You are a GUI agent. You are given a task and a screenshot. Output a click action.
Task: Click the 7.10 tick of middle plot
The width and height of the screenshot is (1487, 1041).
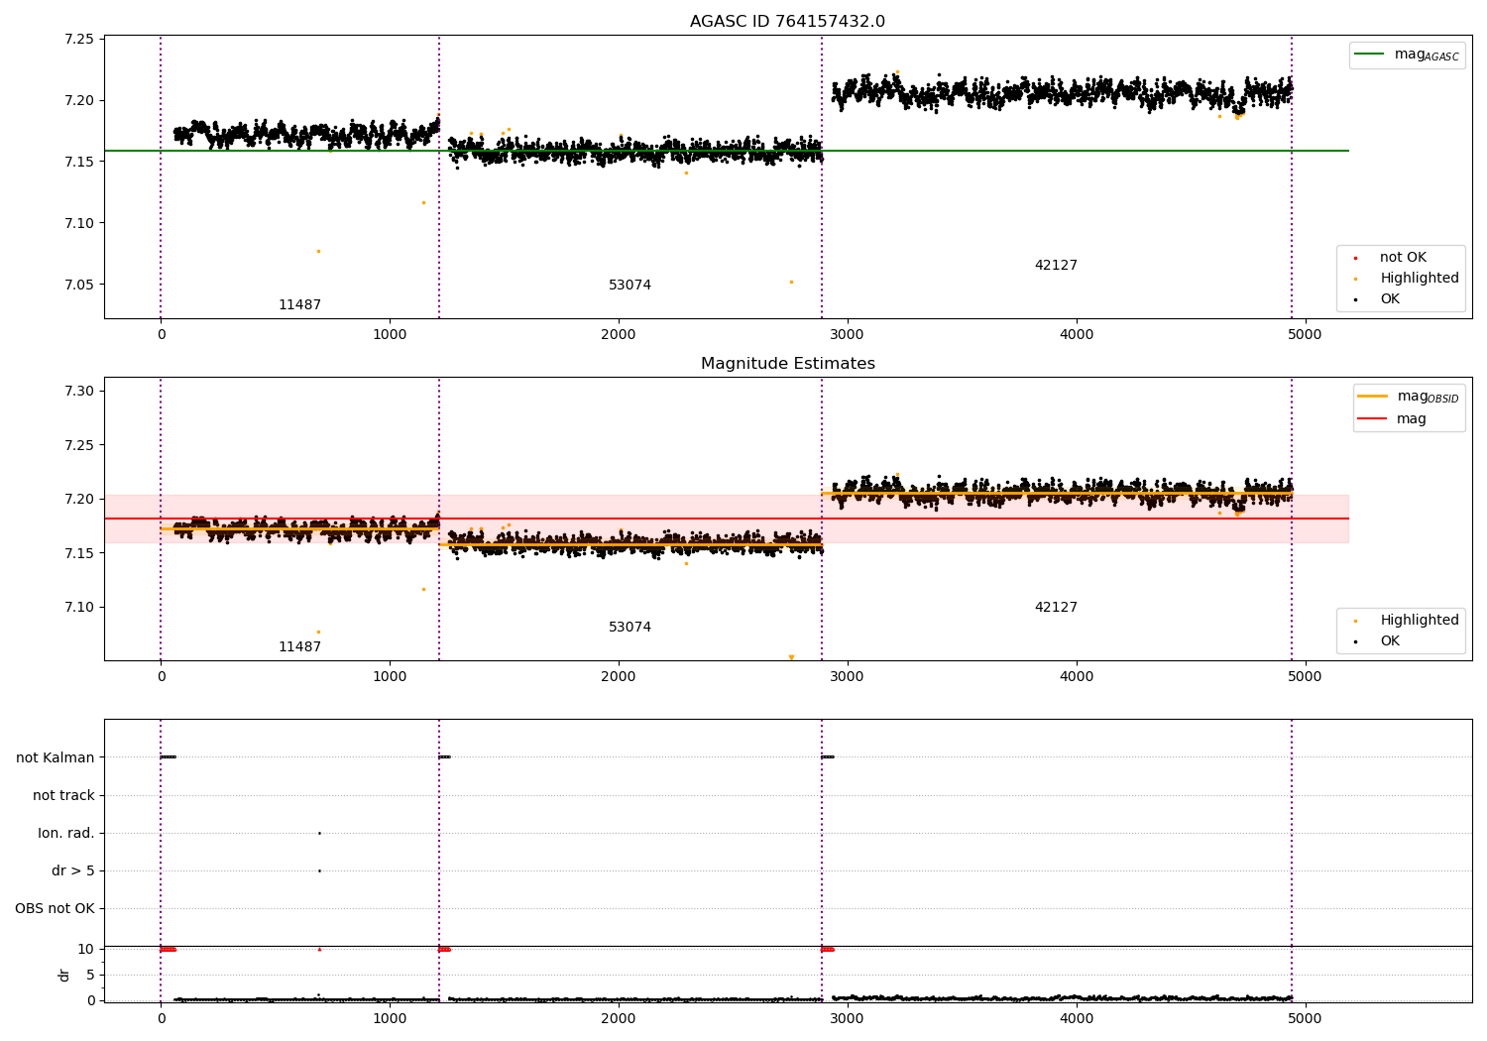pos(78,608)
